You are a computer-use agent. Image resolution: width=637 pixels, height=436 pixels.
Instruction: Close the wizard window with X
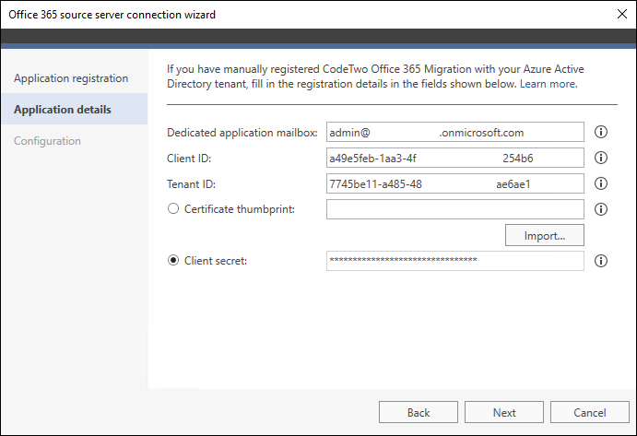point(621,14)
